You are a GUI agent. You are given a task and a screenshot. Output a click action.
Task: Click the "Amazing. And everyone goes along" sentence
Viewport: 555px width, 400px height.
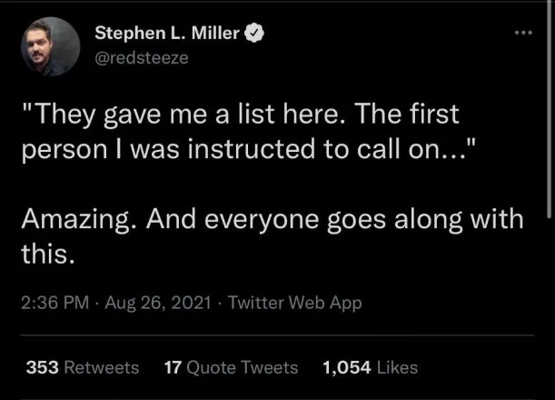[x=273, y=222]
